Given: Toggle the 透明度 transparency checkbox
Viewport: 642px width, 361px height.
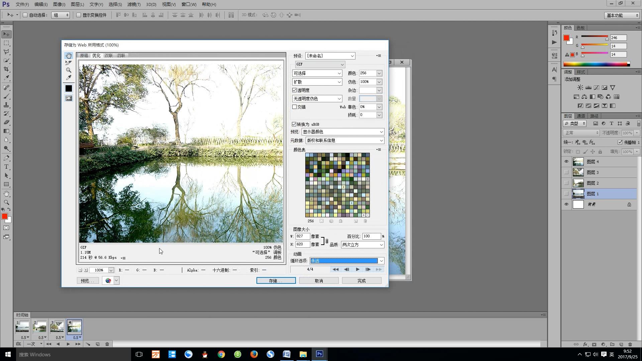Looking at the screenshot, I should click(294, 90).
